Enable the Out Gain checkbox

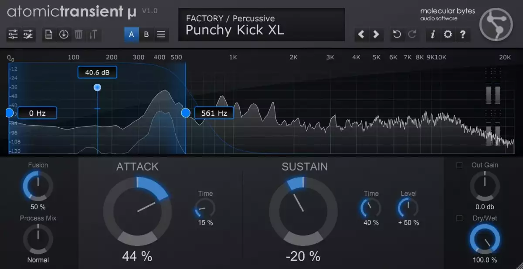click(x=459, y=165)
